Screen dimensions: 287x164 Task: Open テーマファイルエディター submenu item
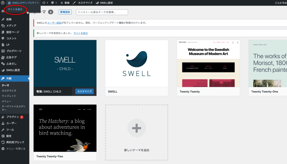(x=13, y=108)
